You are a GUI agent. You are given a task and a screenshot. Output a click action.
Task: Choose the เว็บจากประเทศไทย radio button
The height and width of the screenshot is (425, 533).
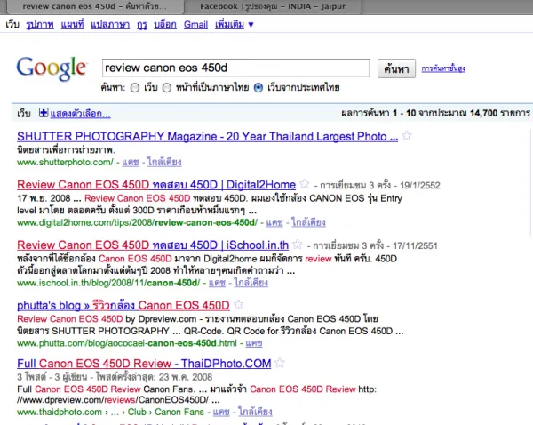point(259,88)
